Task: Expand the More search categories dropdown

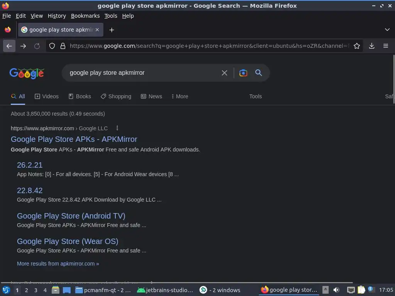Action: (180, 96)
